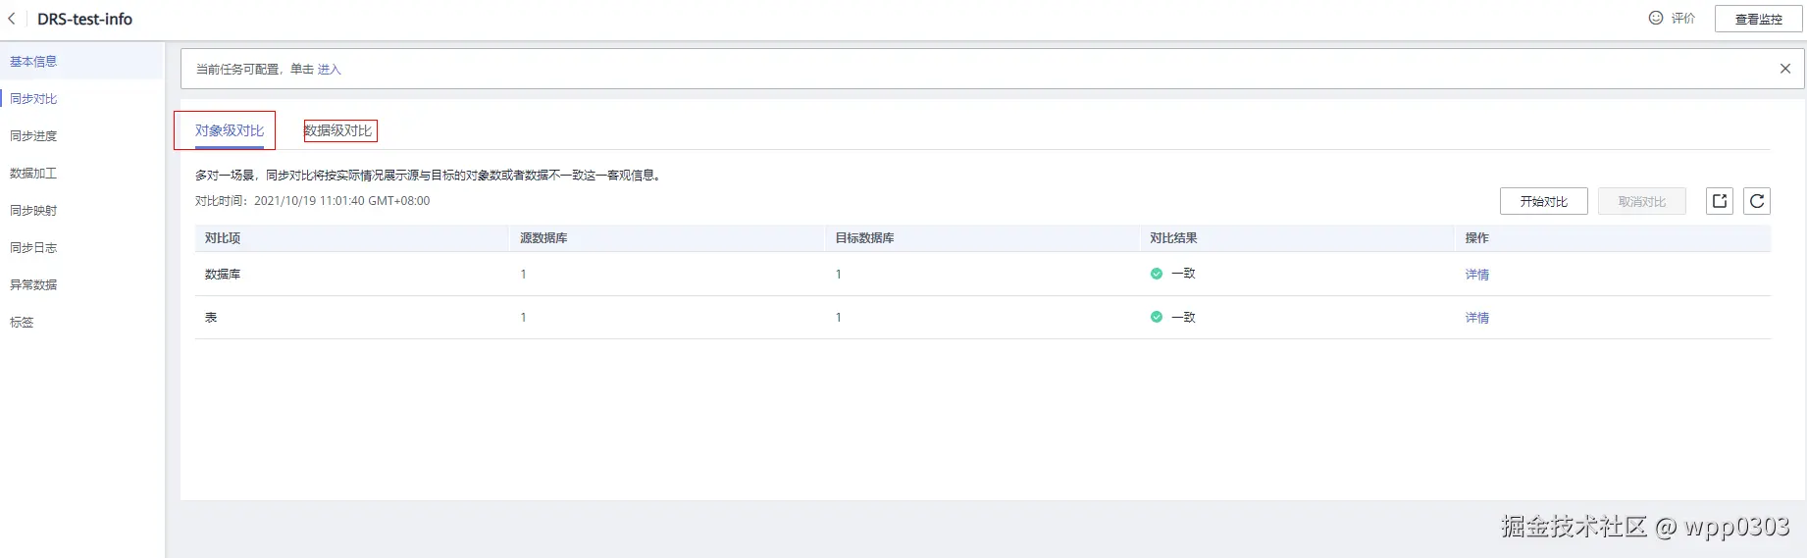Switch to the 对象级对比 tab
The height and width of the screenshot is (558, 1807).
pyautogui.click(x=230, y=130)
